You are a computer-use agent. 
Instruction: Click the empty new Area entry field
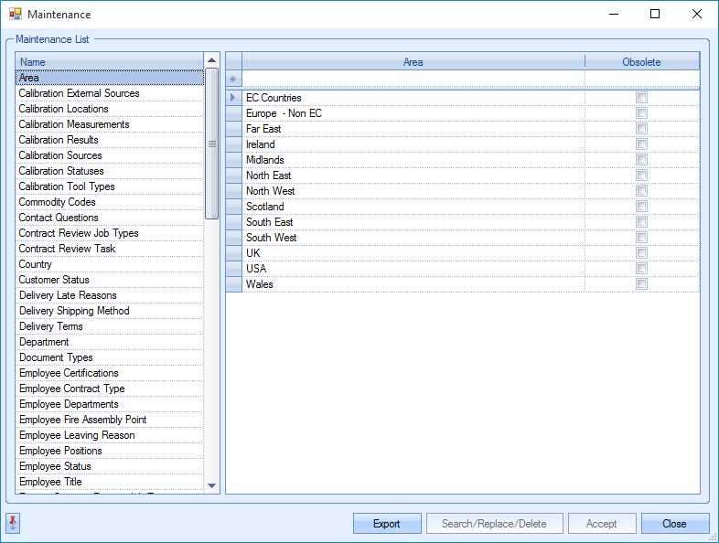(413, 80)
